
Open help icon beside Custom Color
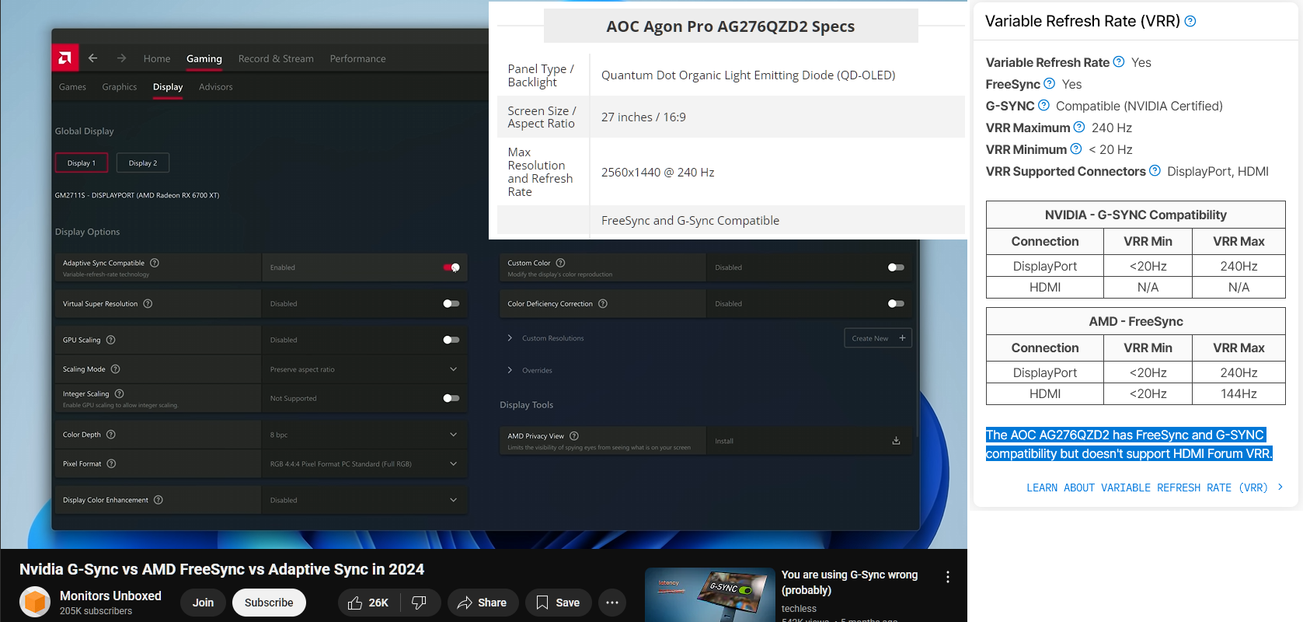560,263
